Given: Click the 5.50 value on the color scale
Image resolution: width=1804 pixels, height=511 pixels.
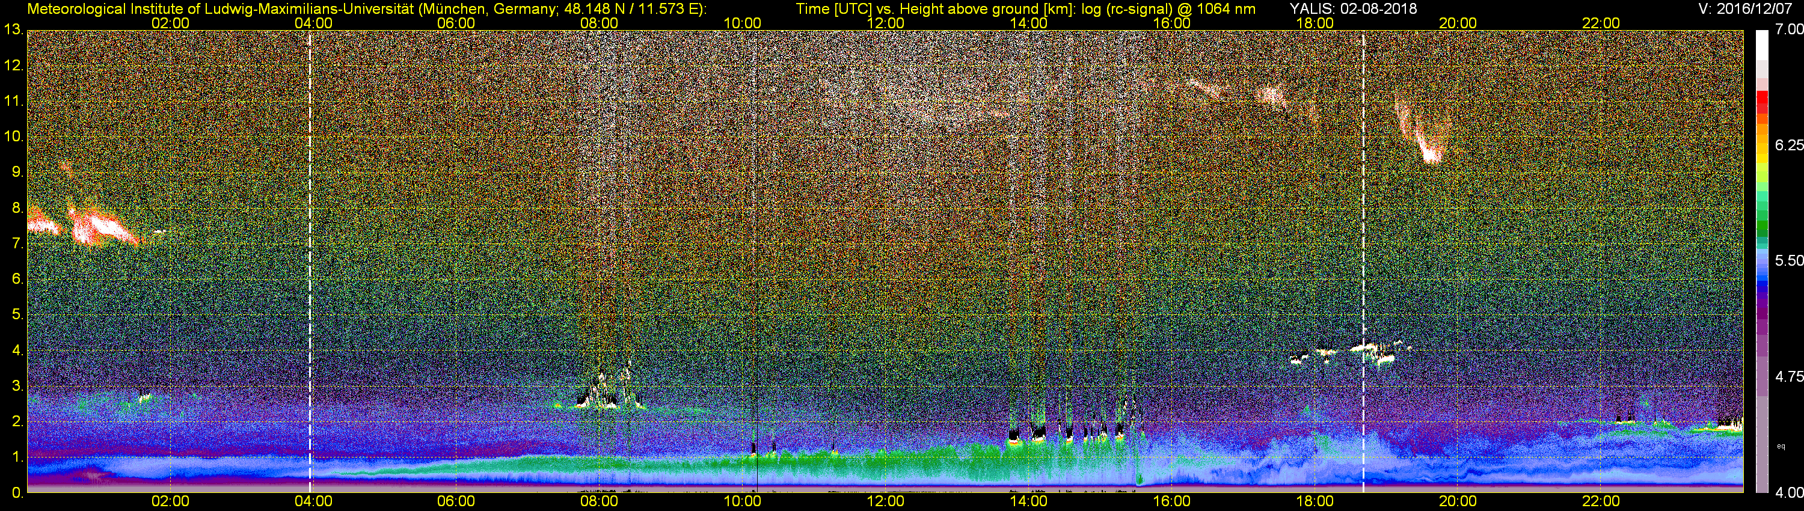Looking at the screenshot, I should pyautogui.click(x=1788, y=260).
